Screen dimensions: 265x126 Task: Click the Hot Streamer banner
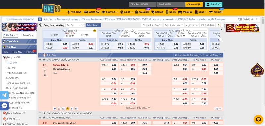click(x=19, y=27)
